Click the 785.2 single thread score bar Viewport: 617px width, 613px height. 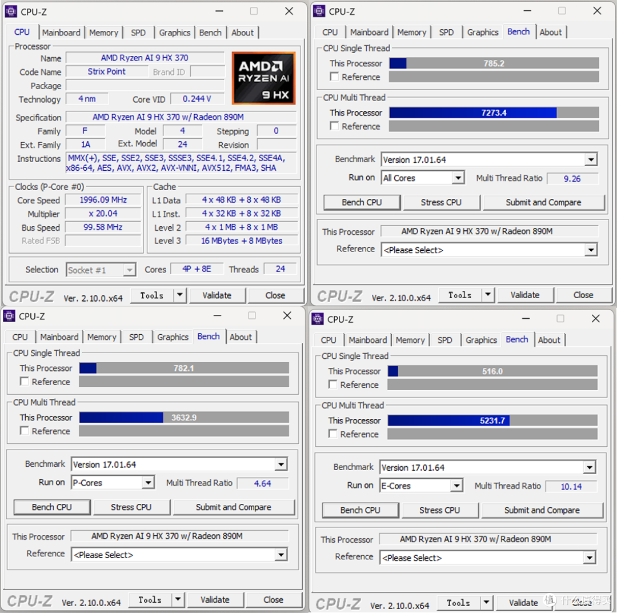(x=494, y=63)
